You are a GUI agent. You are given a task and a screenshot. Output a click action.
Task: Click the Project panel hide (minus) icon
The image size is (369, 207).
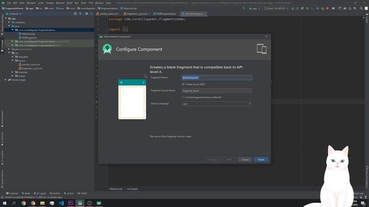pyautogui.click(x=92, y=14)
